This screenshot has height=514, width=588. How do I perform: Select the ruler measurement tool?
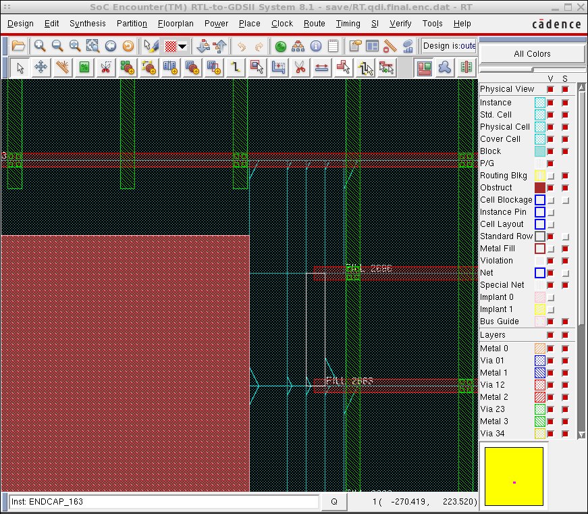(x=62, y=68)
